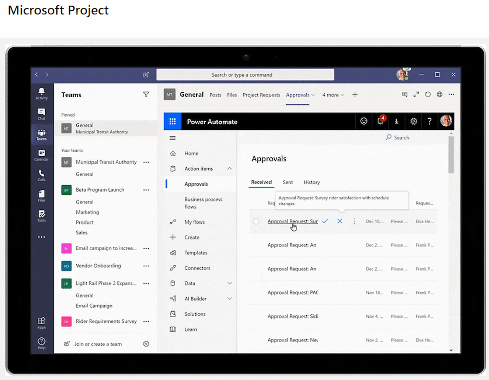Screen dimensions: 489x380
Task: Open Power Automate settings gear
Action: pyautogui.click(x=413, y=121)
